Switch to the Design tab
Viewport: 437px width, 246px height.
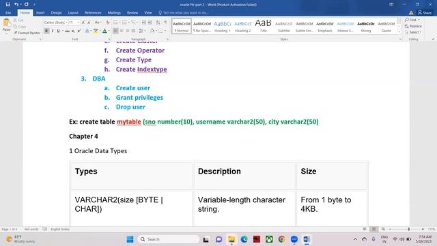point(56,12)
